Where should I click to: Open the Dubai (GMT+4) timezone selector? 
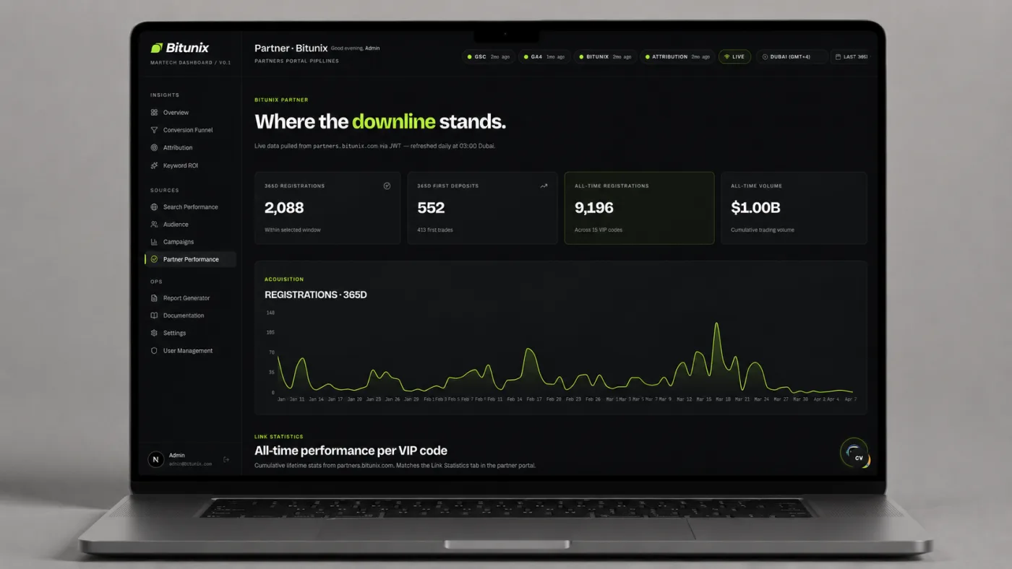[792, 56]
